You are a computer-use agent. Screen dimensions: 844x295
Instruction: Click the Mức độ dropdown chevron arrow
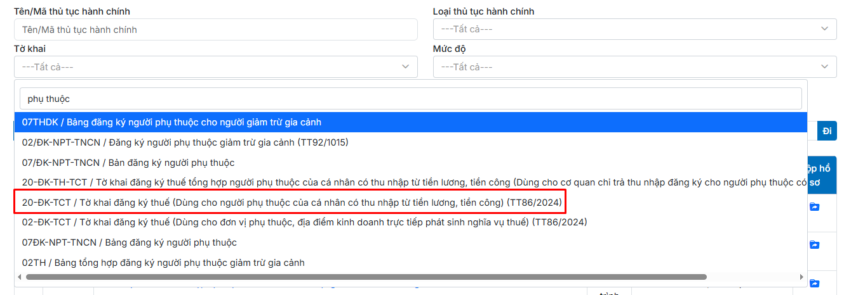tap(824, 66)
